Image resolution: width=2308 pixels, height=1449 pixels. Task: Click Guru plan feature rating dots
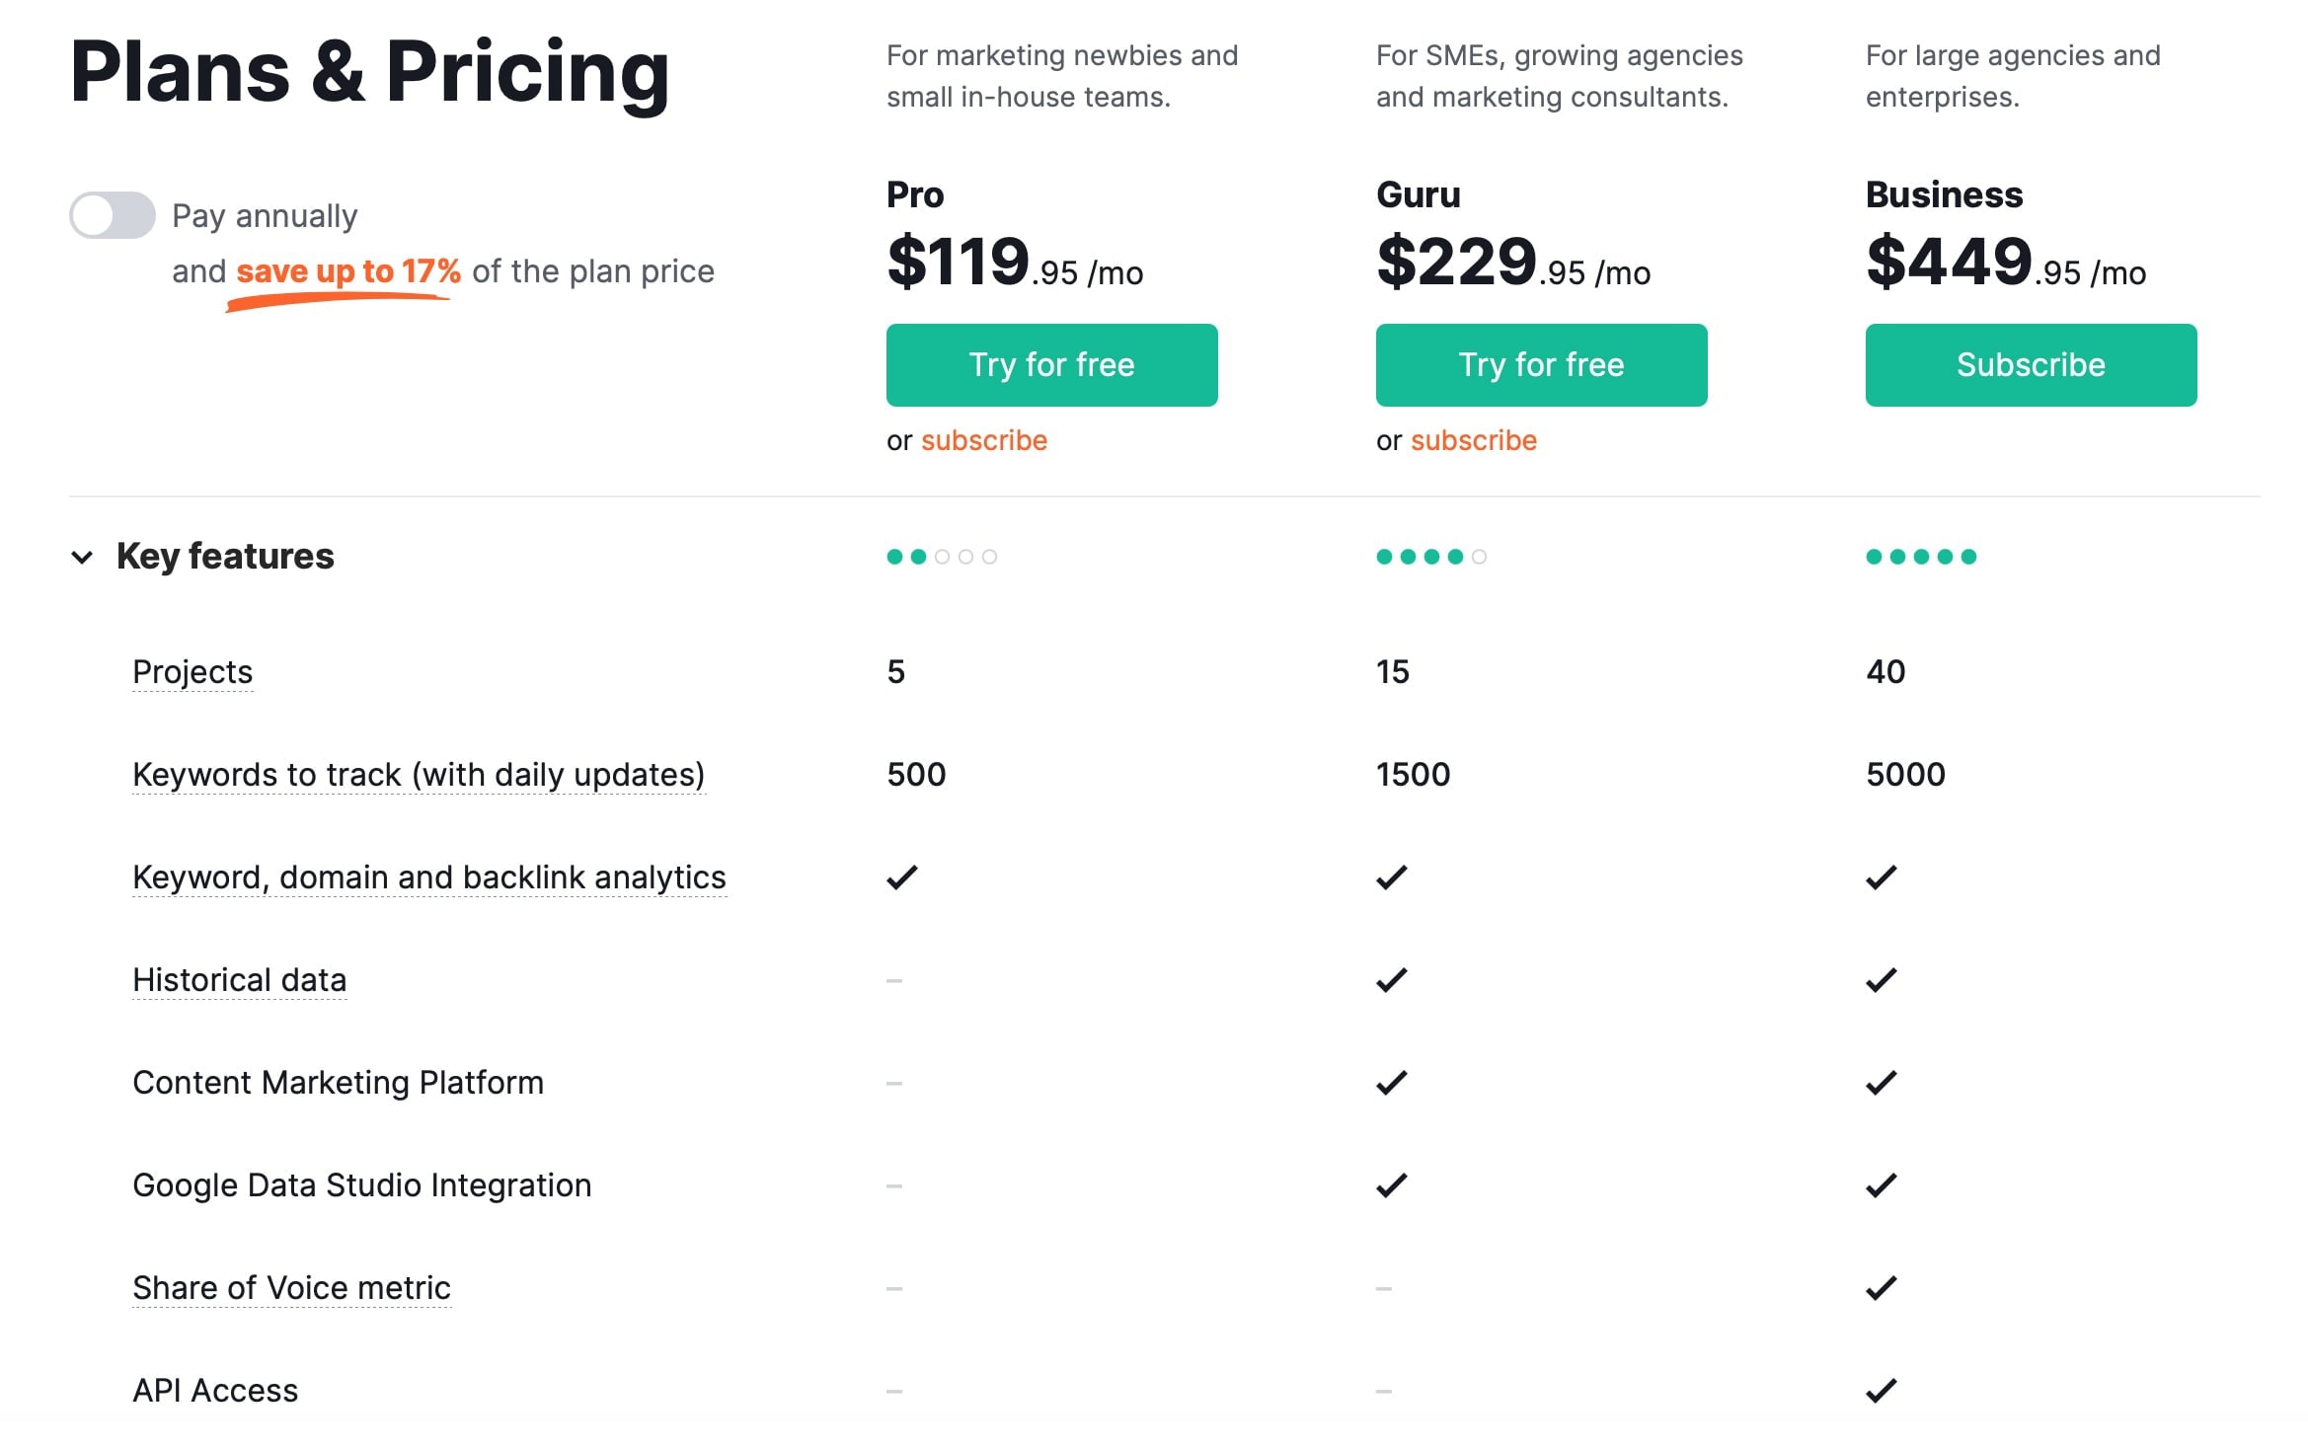coord(1431,557)
